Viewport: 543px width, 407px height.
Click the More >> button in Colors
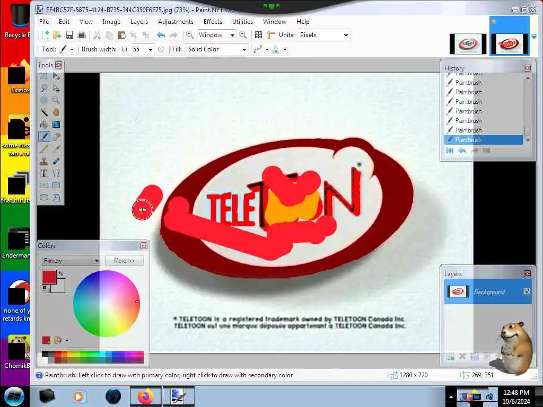pyautogui.click(x=124, y=261)
